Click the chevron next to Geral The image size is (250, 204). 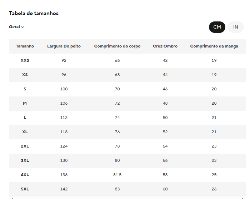point(22,27)
